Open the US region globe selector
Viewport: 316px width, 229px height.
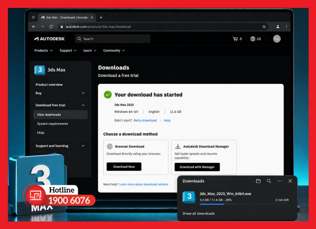pyautogui.click(x=256, y=39)
